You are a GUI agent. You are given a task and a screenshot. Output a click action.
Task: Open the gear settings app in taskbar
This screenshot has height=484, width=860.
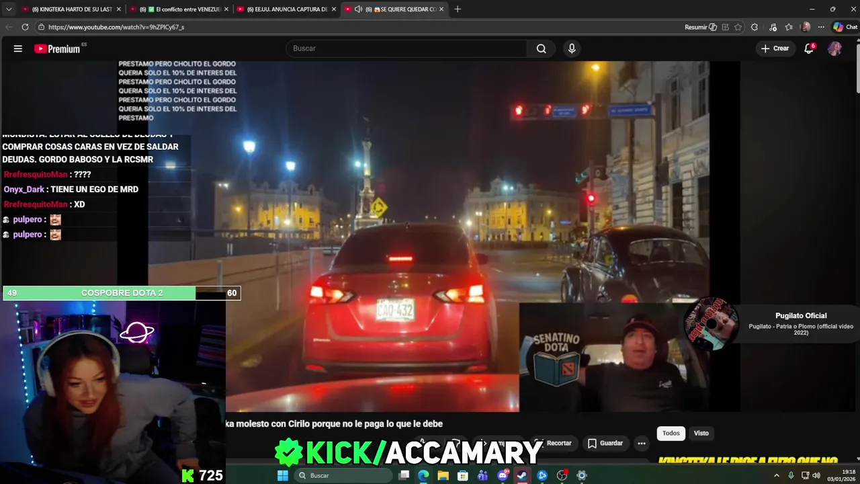582,475
